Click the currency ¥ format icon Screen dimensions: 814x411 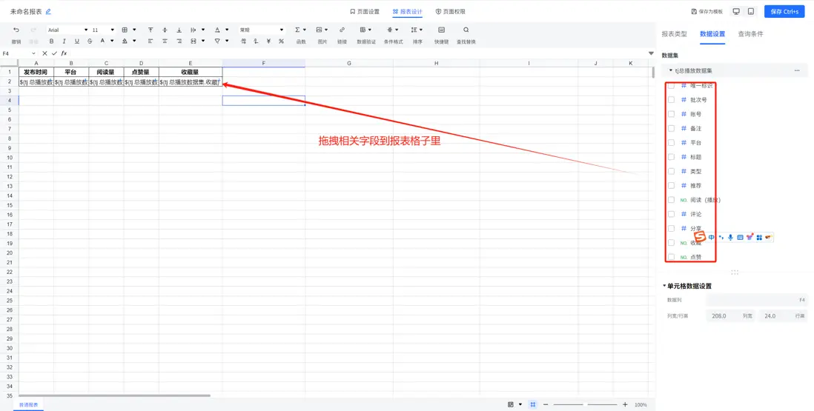click(x=268, y=41)
